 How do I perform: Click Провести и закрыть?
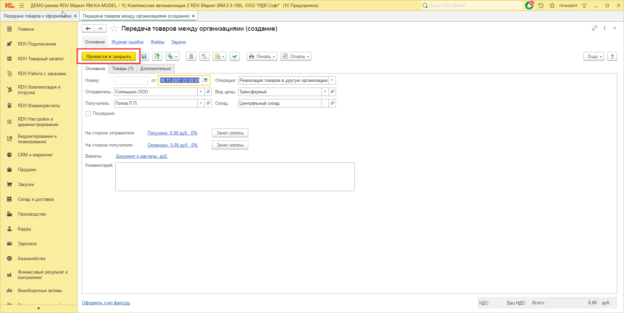pyautogui.click(x=109, y=57)
